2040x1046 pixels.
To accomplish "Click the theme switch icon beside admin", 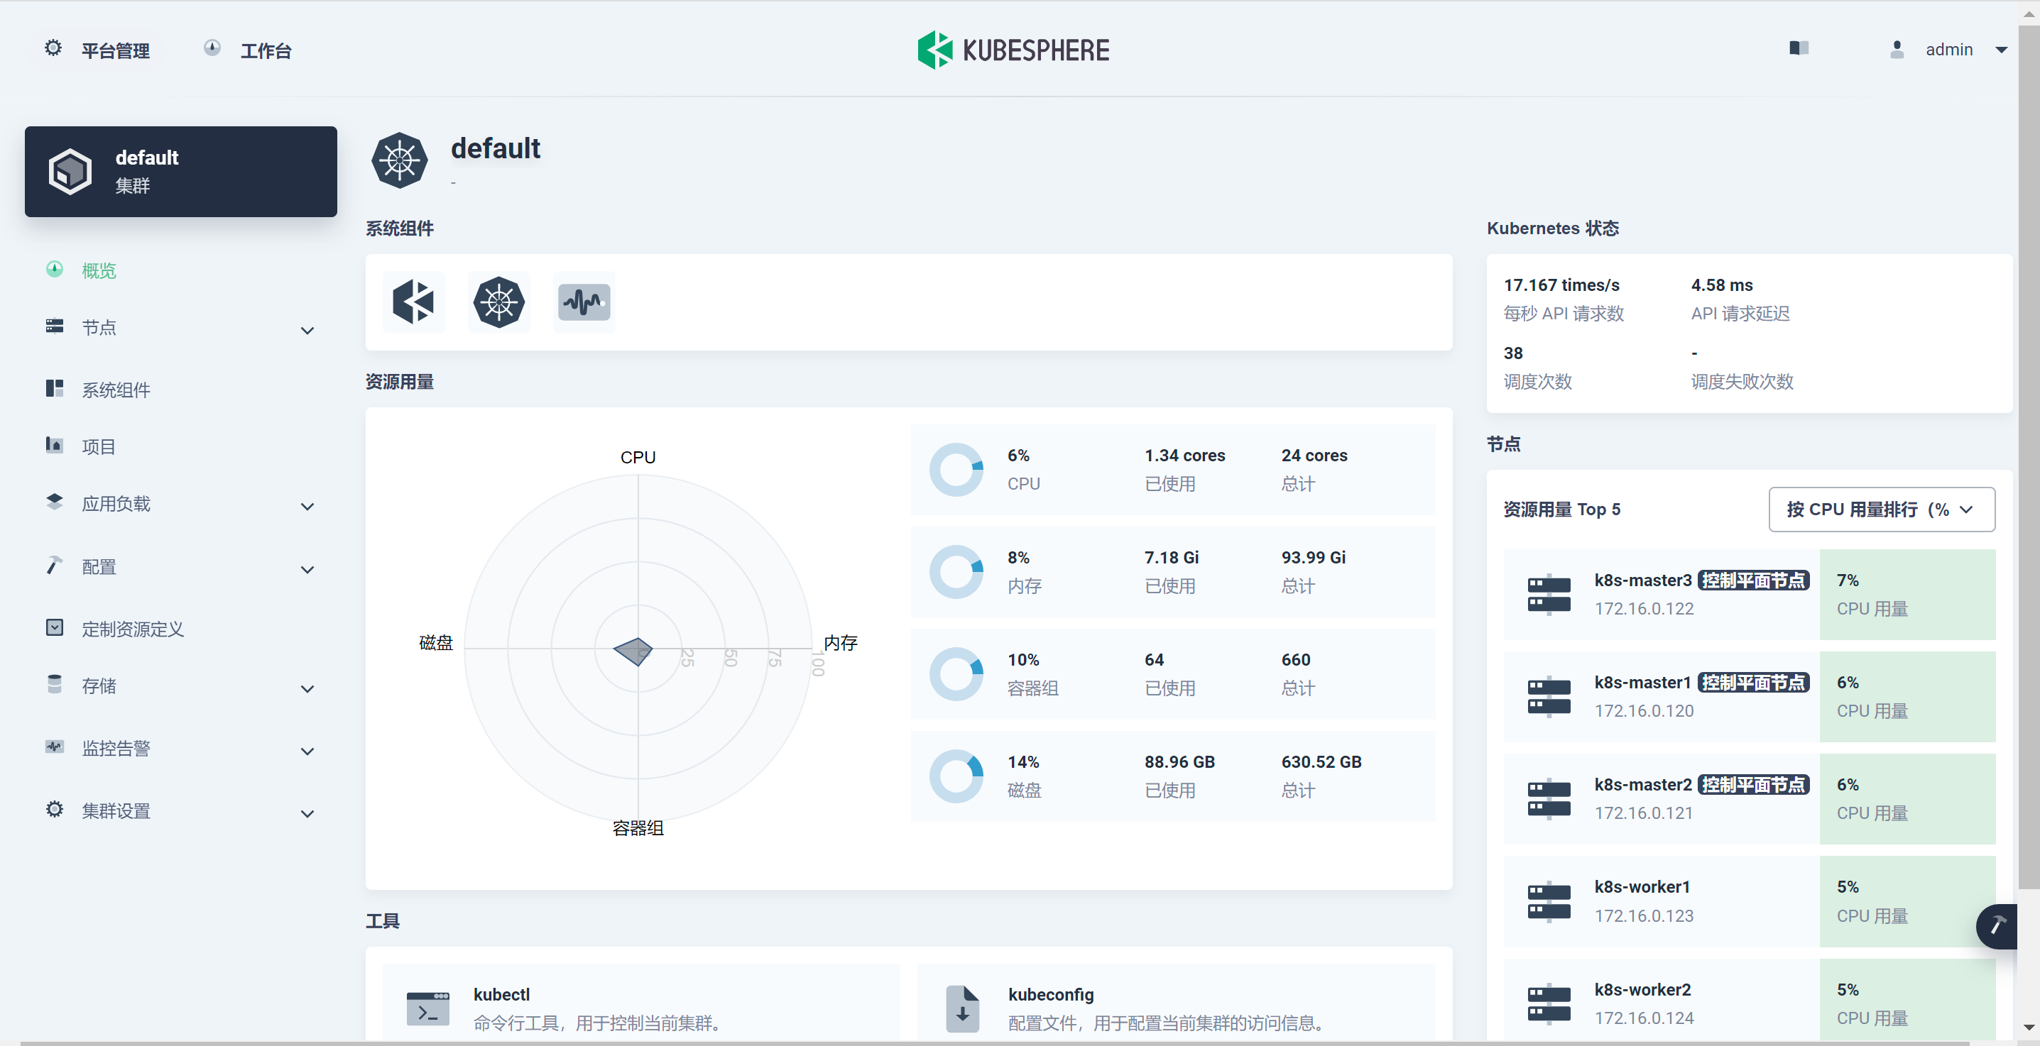I will click(1799, 49).
